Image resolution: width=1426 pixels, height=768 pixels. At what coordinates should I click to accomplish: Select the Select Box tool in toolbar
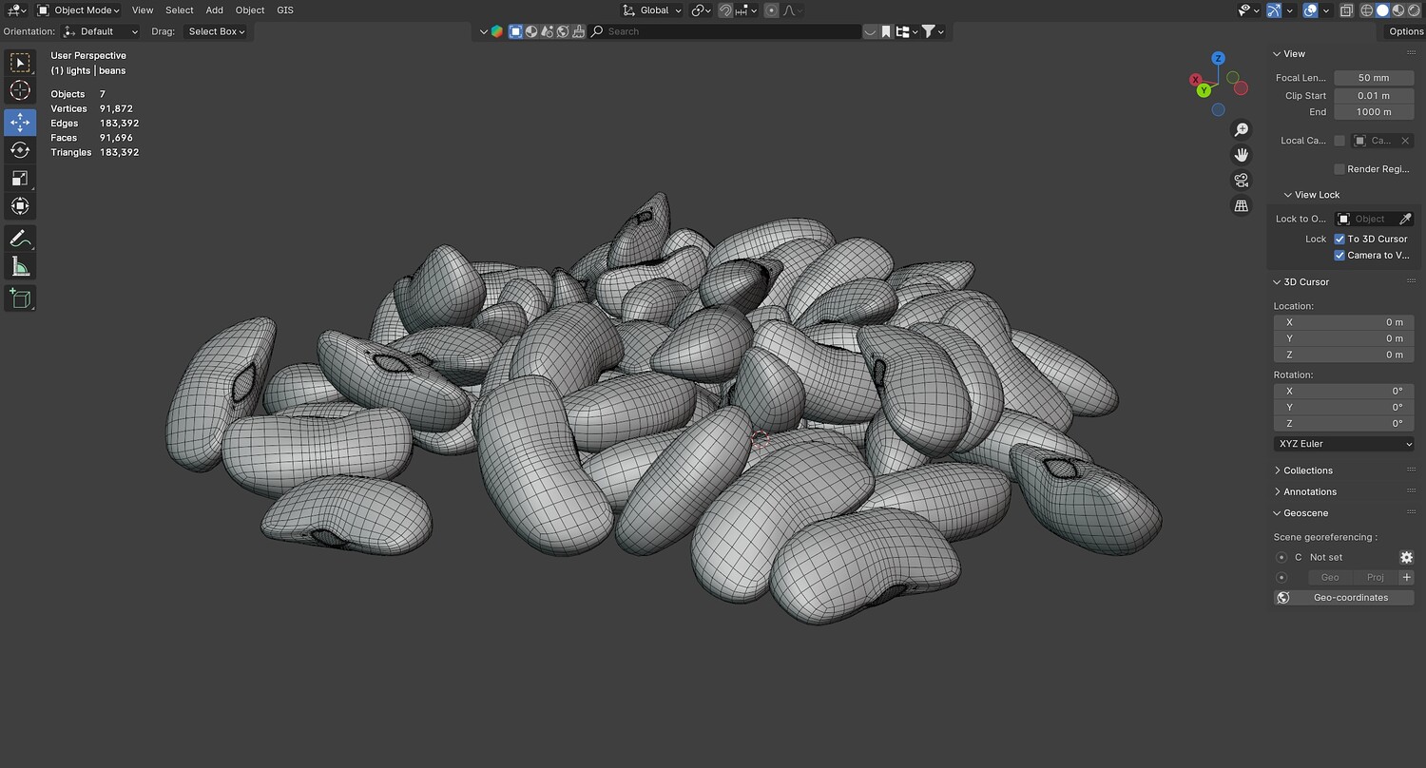click(x=20, y=64)
